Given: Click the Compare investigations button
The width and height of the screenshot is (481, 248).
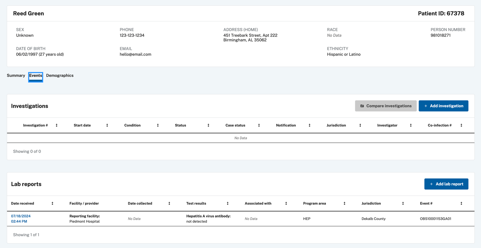Looking at the screenshot, I should click(386, 106).
